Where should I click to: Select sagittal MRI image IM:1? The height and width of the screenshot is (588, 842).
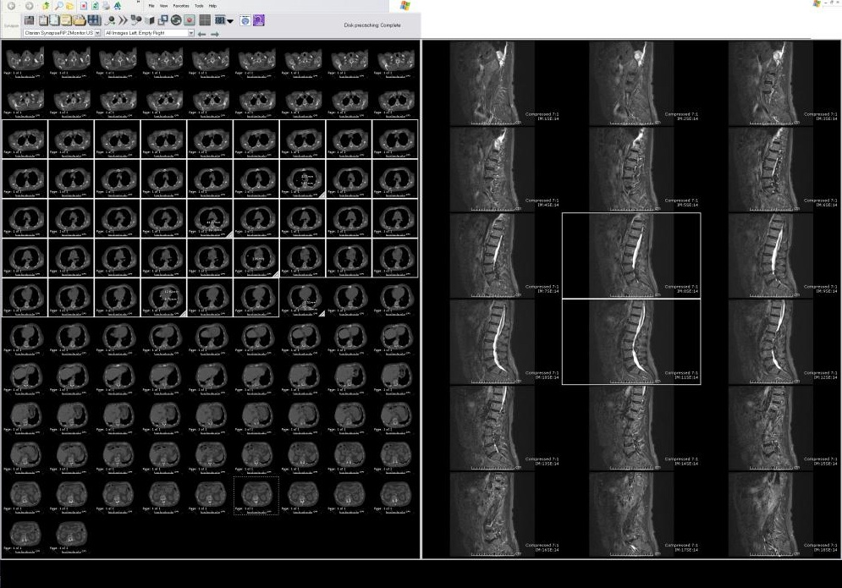point(492,83)
